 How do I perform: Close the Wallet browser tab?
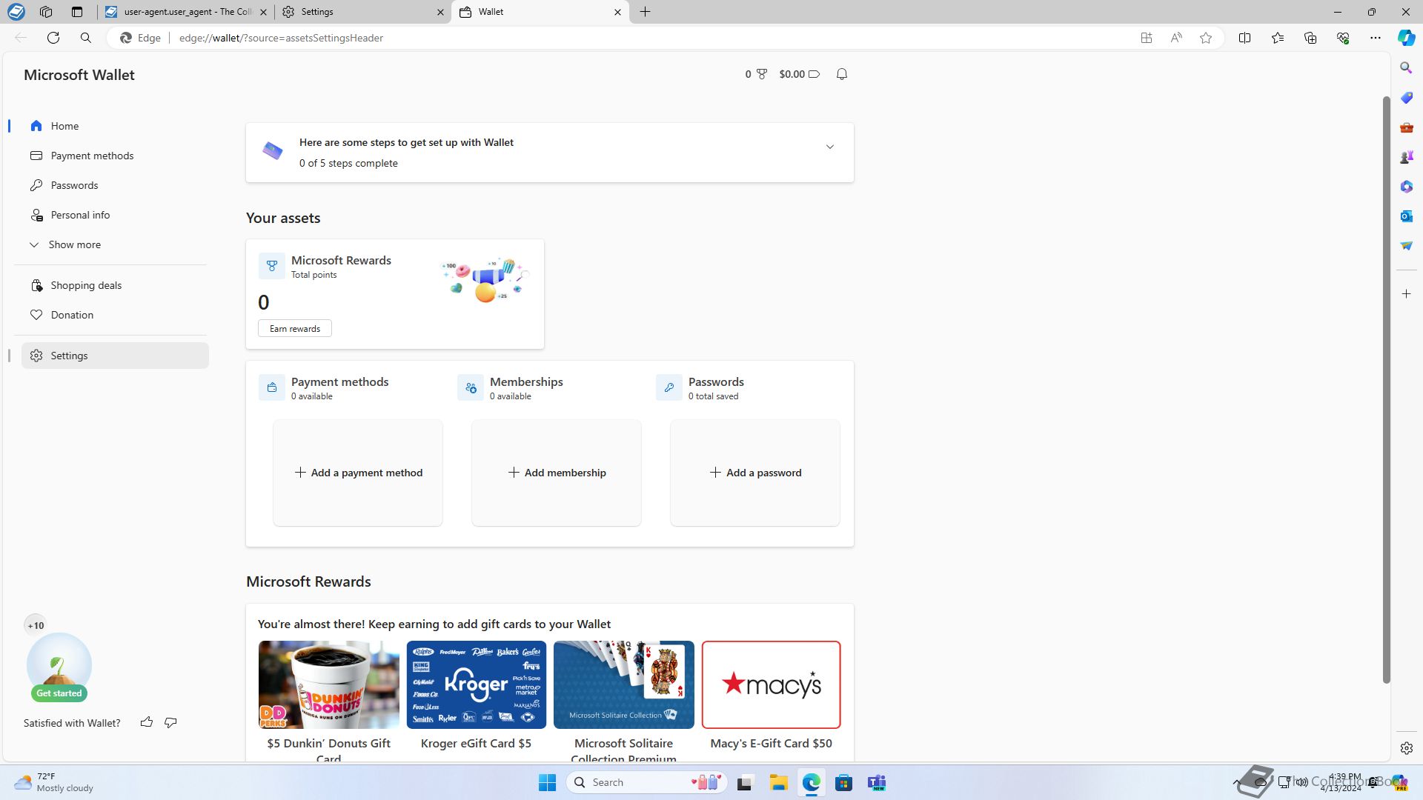pyautogui.click(x=617, y=12)
